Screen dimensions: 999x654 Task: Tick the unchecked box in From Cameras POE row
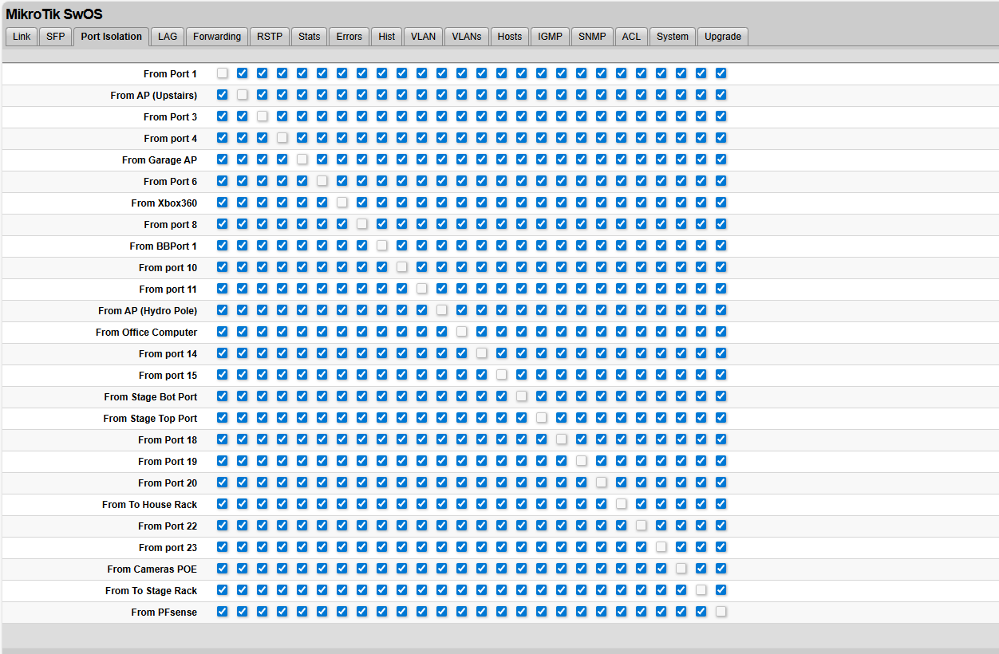point(681,569)
